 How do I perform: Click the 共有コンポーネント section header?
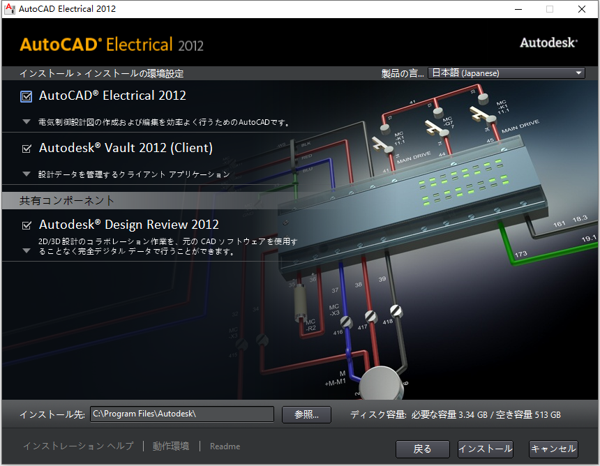point(67,200)
